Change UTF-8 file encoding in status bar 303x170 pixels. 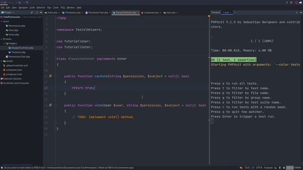tap(259, 168)
